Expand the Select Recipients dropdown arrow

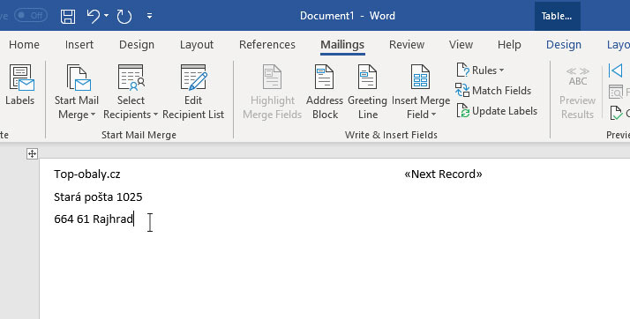(x=155, y=115)
